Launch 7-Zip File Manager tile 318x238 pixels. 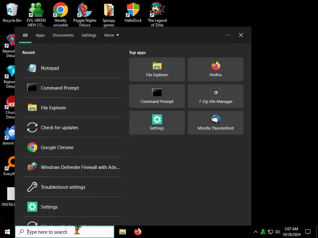(x=216, y=96)
